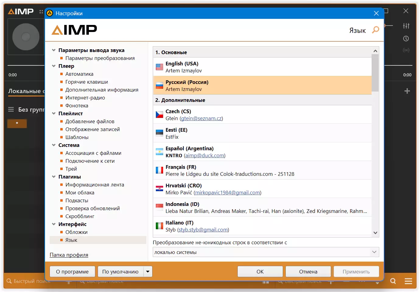Click the Italiano (IT) flag icon
This screenshot has width=420, height=292.
tap(159, 226)
